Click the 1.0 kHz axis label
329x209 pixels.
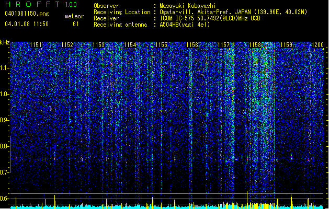[5, 94]
